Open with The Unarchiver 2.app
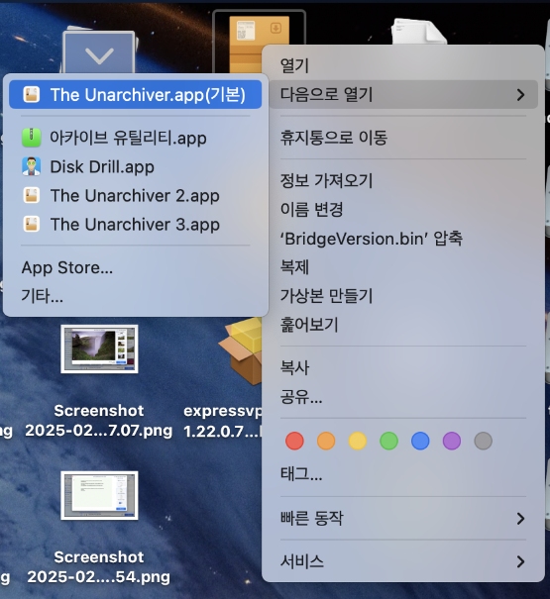 pyautogui.click(x=136, y=196)
